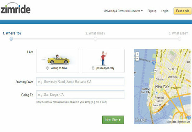Click the waving passenger illustration
This screenshot has width=192, height=132.
click(x=103, y=58)
